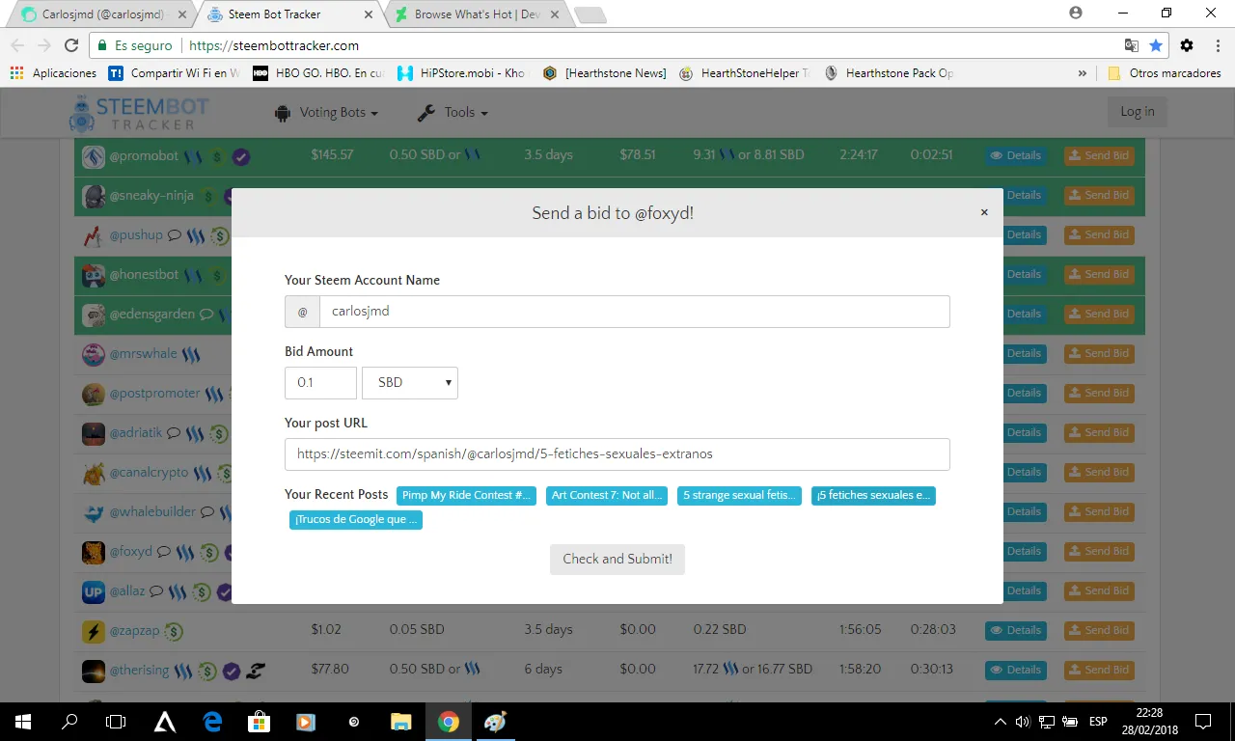Click the Log in button
Image resolution: width=1235 pixels, height=741 pixels.
coord(1138,112)
